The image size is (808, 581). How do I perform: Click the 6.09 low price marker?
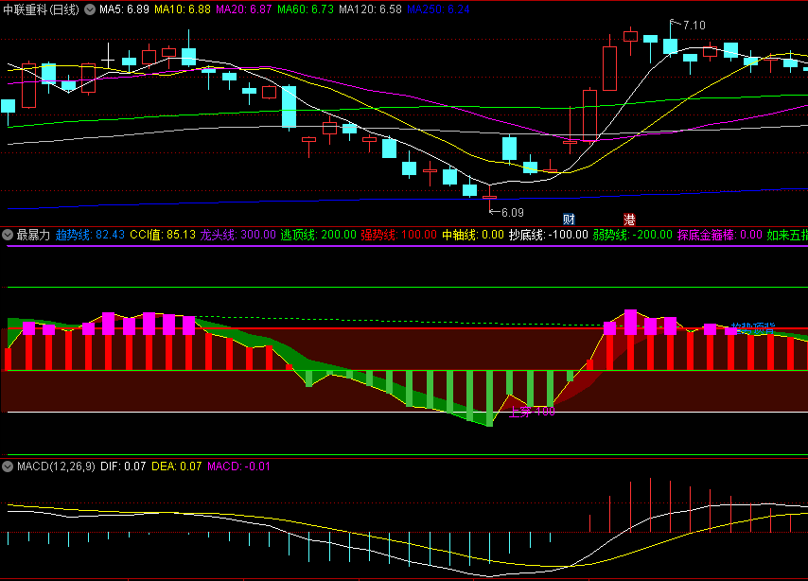tap(512, 212)
